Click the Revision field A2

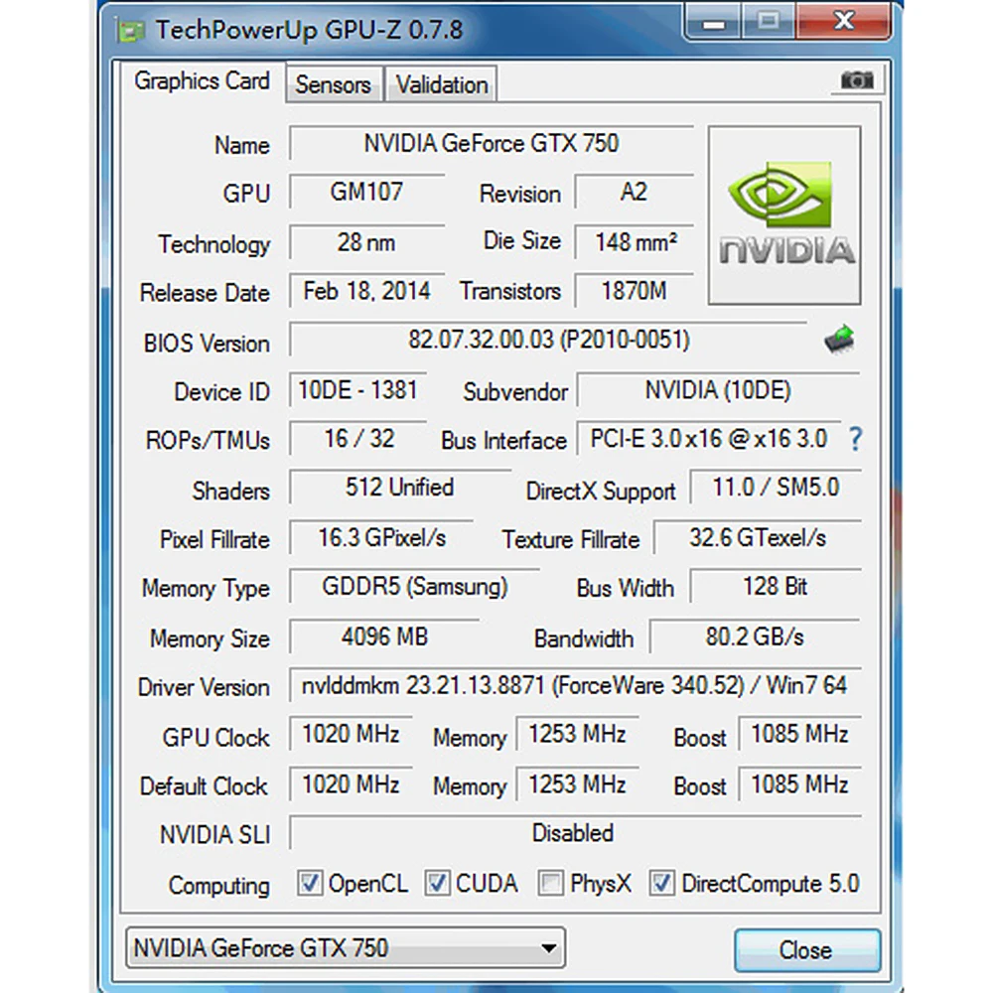click(x=634, y=192)
